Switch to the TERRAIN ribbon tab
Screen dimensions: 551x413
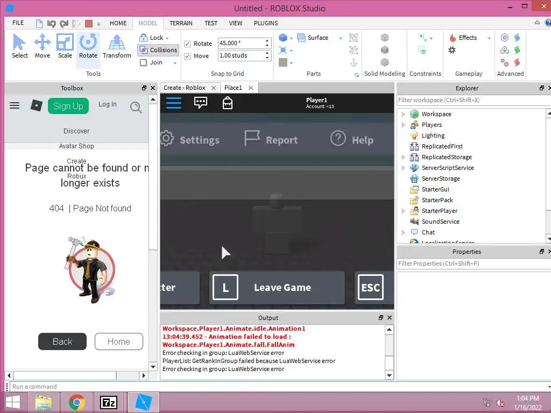(181, 23)
